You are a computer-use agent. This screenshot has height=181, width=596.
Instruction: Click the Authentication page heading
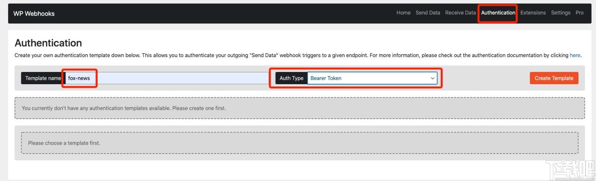(x=48, y=43)
